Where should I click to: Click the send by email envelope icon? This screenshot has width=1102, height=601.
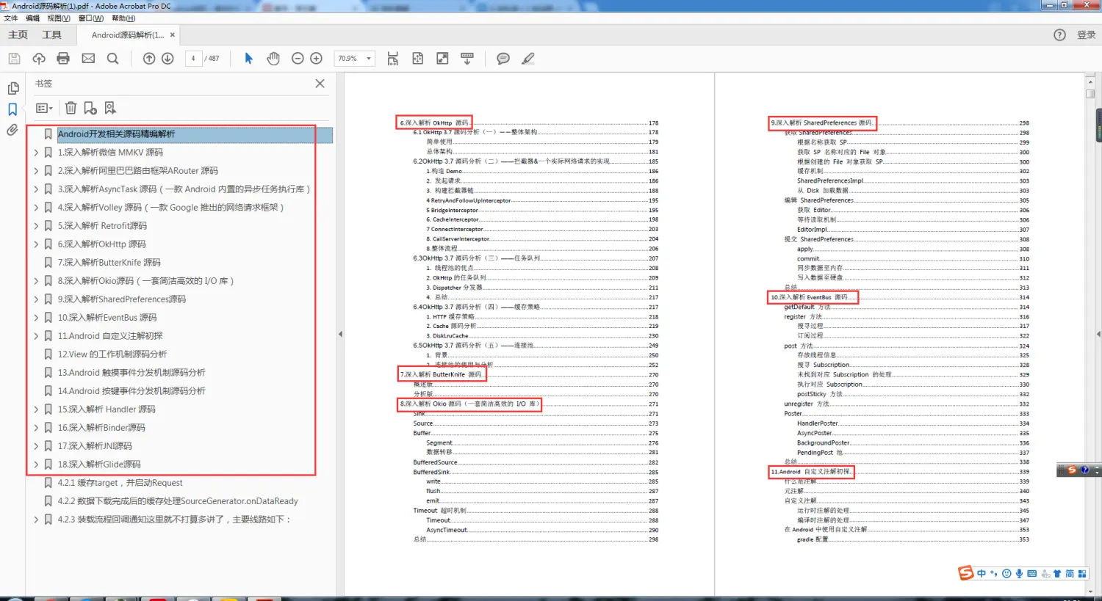coord(88,59)
